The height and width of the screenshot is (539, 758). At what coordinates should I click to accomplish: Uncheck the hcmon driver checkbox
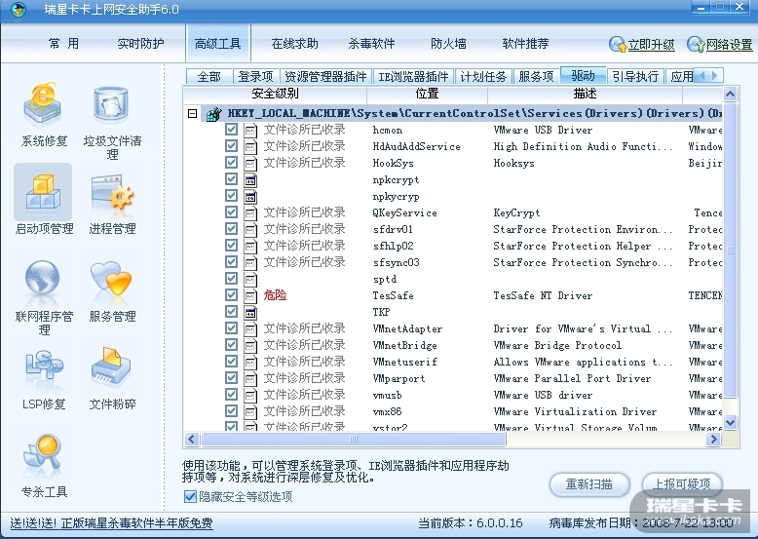(231, 129)
